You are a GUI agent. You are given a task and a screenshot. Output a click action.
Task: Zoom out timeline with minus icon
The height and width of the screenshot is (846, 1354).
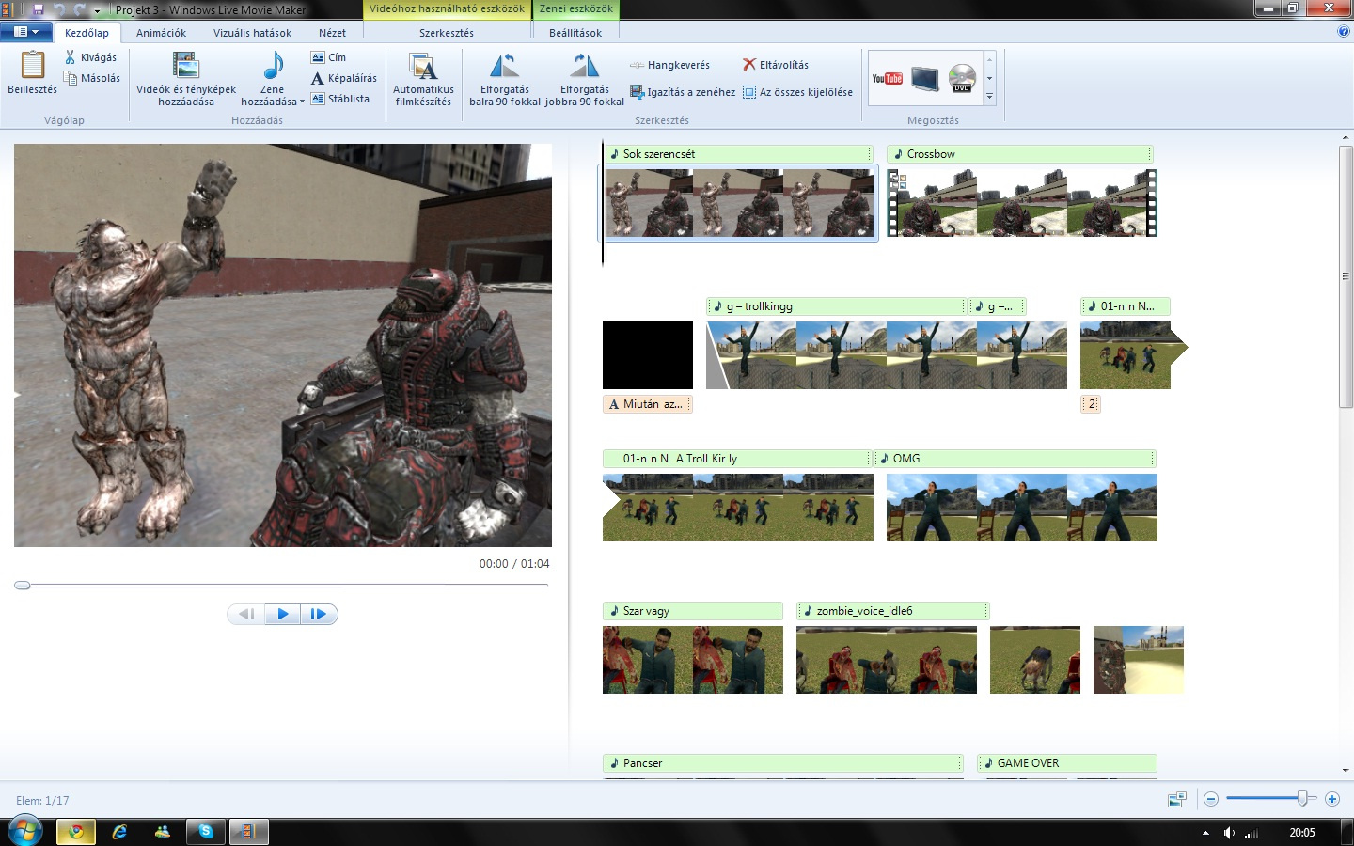coord(1211,799)
